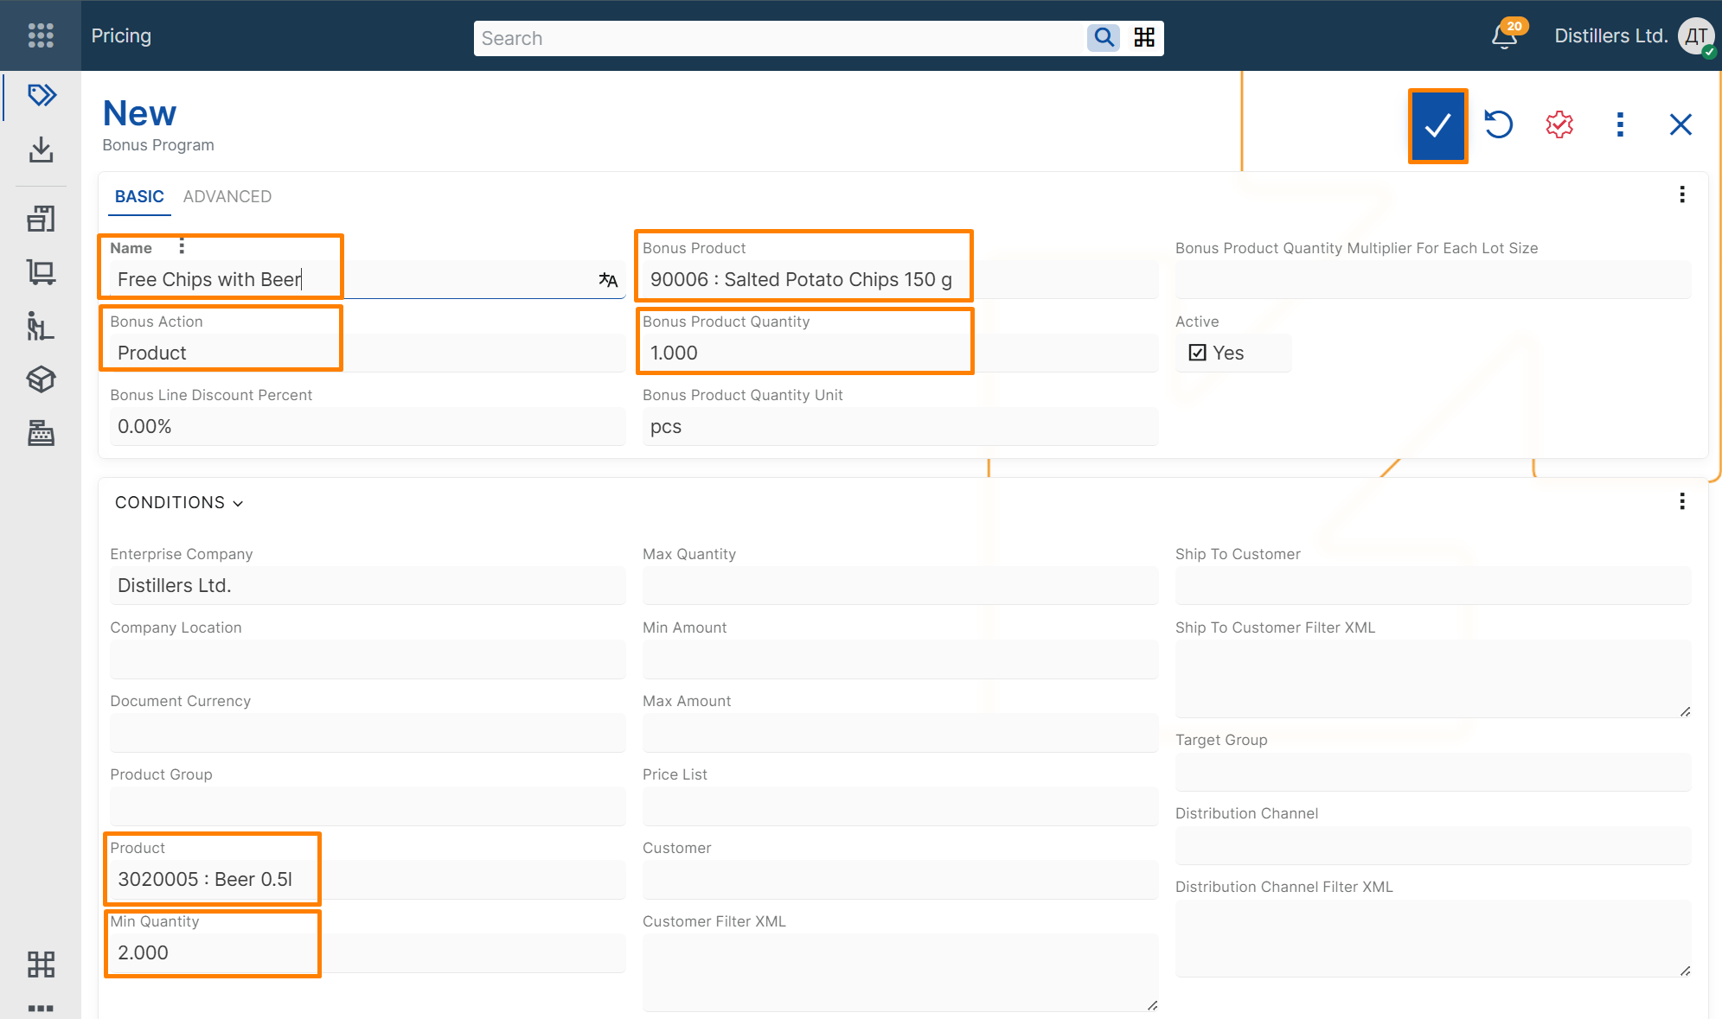Click the refresh/undo changes icon
The height and width of the screenshot is (1019, 1722).
coord(1499,125)
